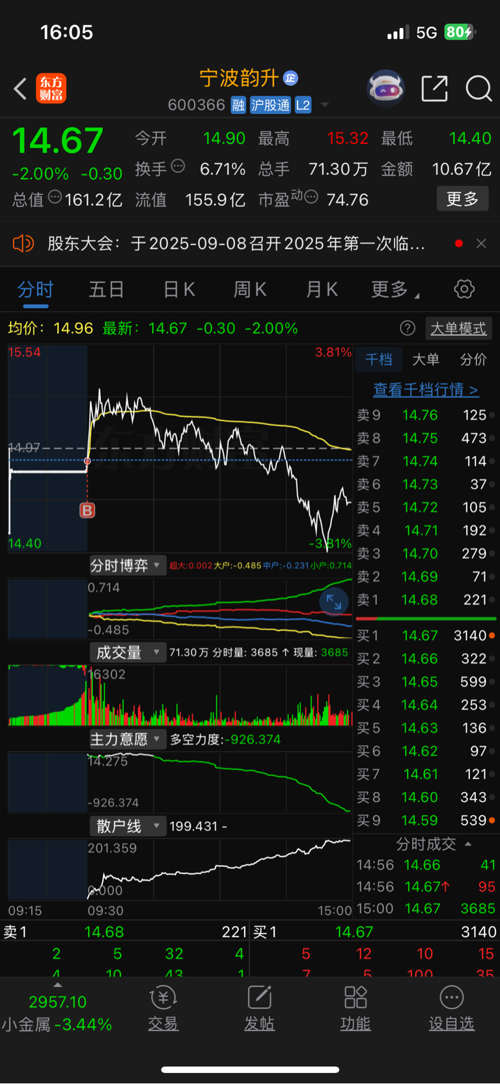Screen dimensions: 500x1084
Task: Select 分价 tab
Action: point(473,359)
